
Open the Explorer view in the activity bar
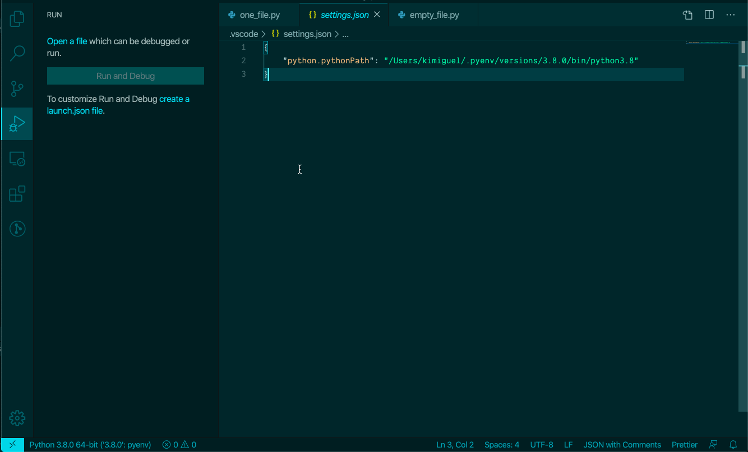(17, 18)
